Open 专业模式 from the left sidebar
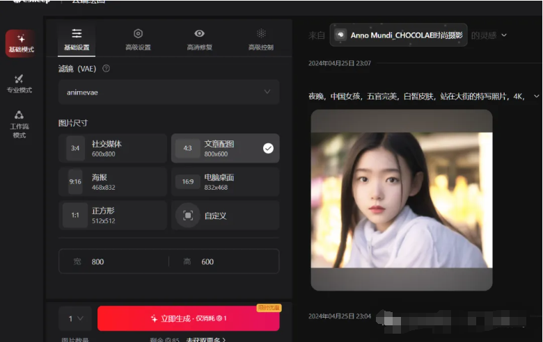The image size is (543, 342). tap(19, 83)
